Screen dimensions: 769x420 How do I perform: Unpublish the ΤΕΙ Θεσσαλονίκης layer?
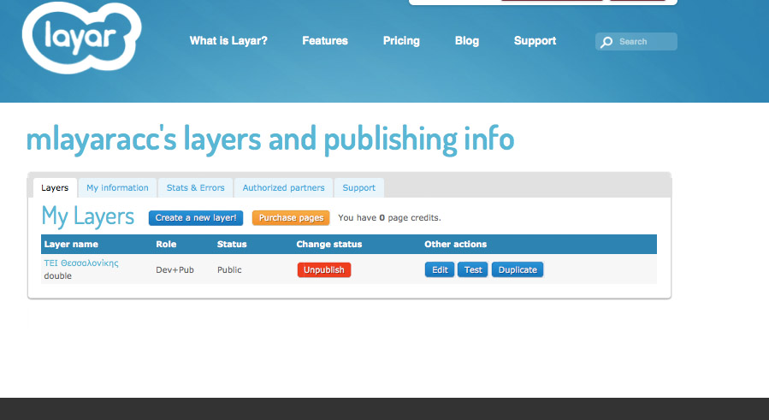point(323,269)
